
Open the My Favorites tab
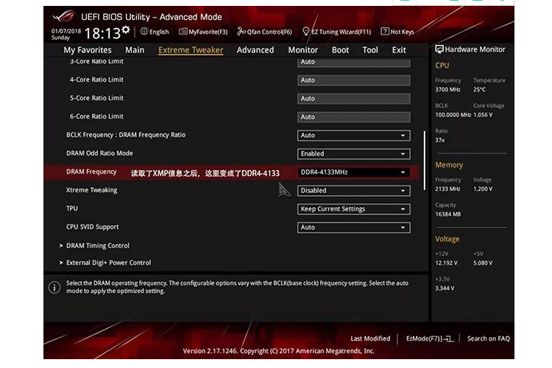[88, 50]
